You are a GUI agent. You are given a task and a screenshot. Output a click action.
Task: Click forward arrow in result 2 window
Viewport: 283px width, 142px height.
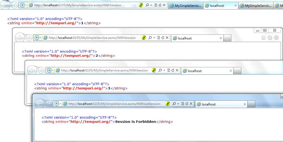tap(29, 38)
